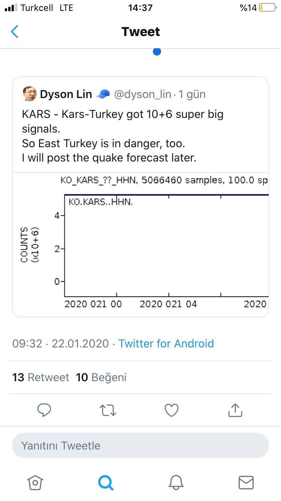View the 10 Beğeni likes list
Image resolution: width=281 pixels, height=501 pixels.
click(101, 377)
